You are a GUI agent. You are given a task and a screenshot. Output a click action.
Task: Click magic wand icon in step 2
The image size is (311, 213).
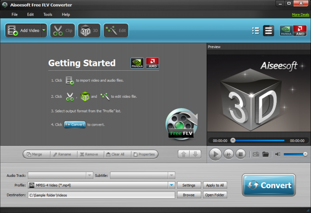[x=105, y=96]
